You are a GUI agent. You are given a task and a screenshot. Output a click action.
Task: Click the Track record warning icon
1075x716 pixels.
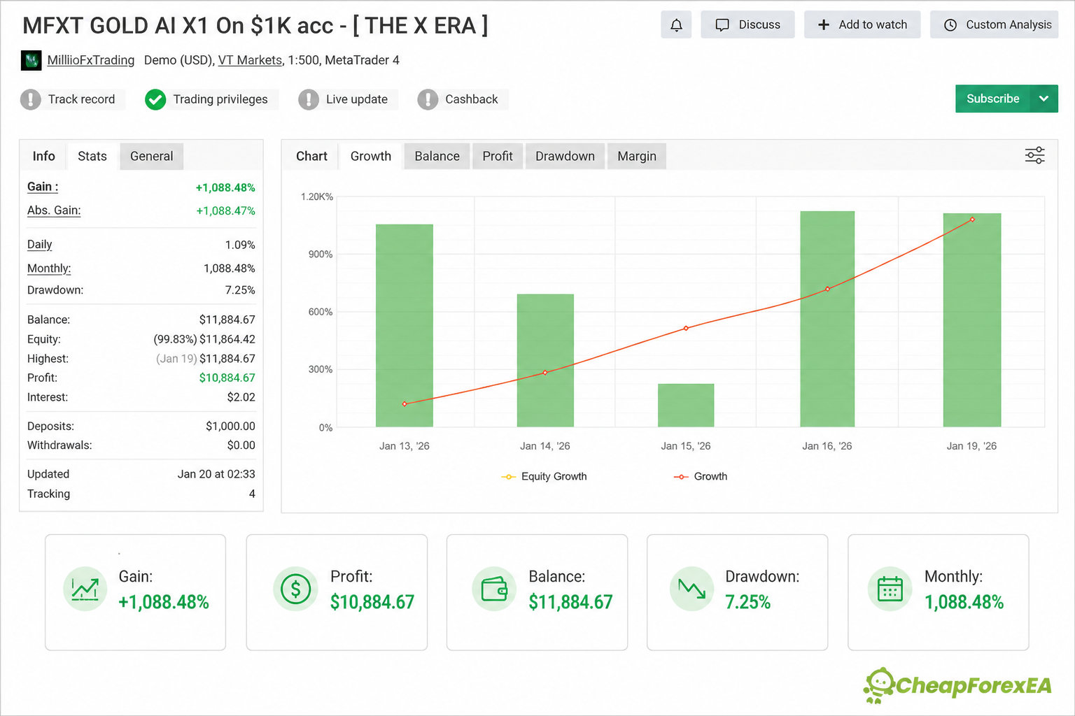coord(31,99)
